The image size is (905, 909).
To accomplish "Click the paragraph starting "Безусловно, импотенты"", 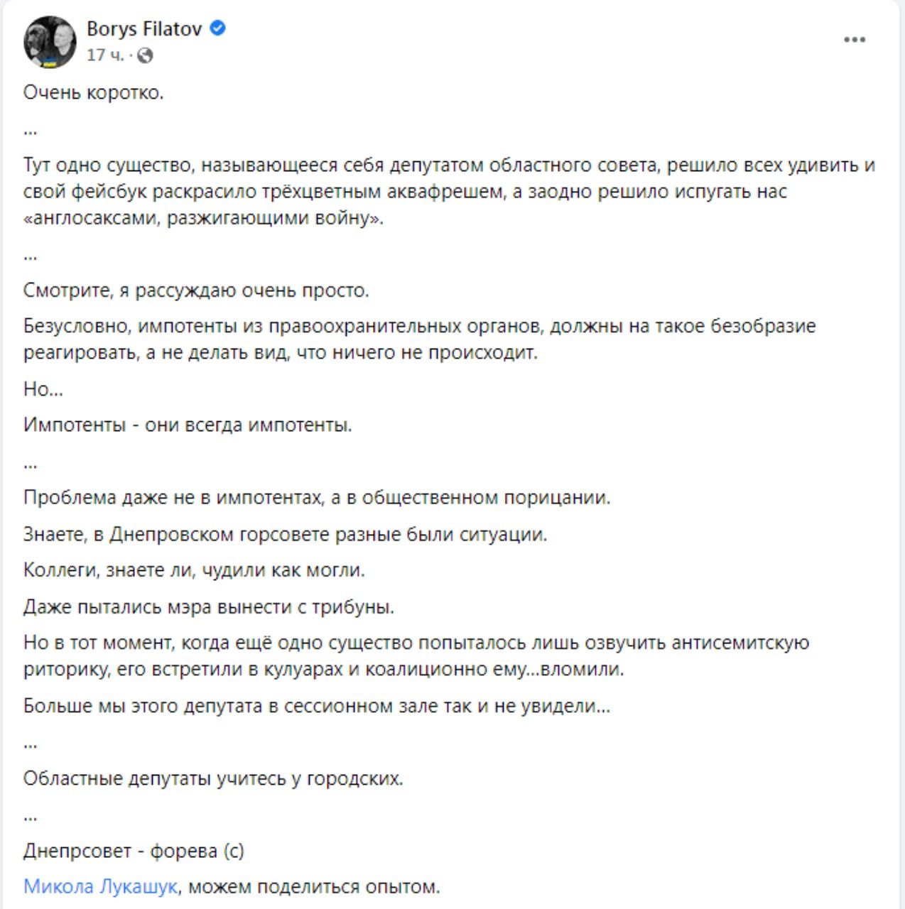I will coord(419,339).
